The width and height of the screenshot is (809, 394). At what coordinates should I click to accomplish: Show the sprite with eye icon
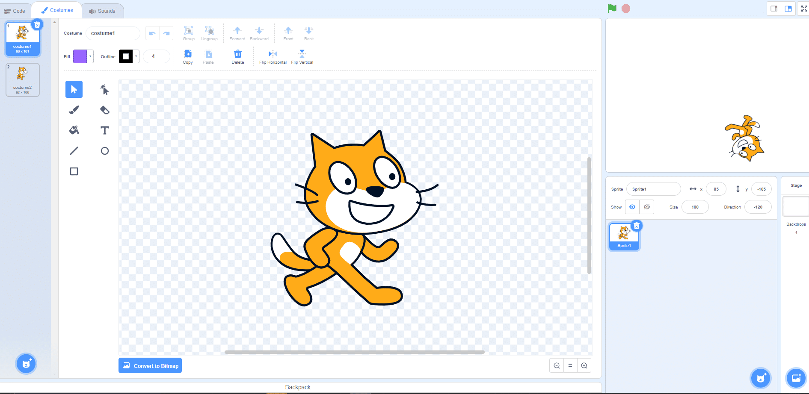click(x=632, y=207)
